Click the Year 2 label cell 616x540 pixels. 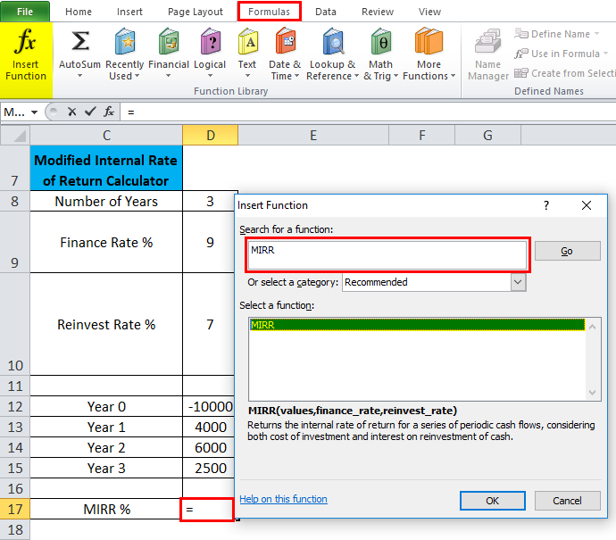(106, 448)
